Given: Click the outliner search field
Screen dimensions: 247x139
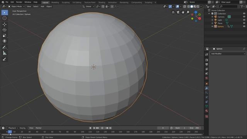Looking at the screenshot, I should pyautogui.click(x=228, y=7).
